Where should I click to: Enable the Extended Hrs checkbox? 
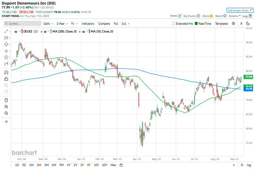pos(173,23)
